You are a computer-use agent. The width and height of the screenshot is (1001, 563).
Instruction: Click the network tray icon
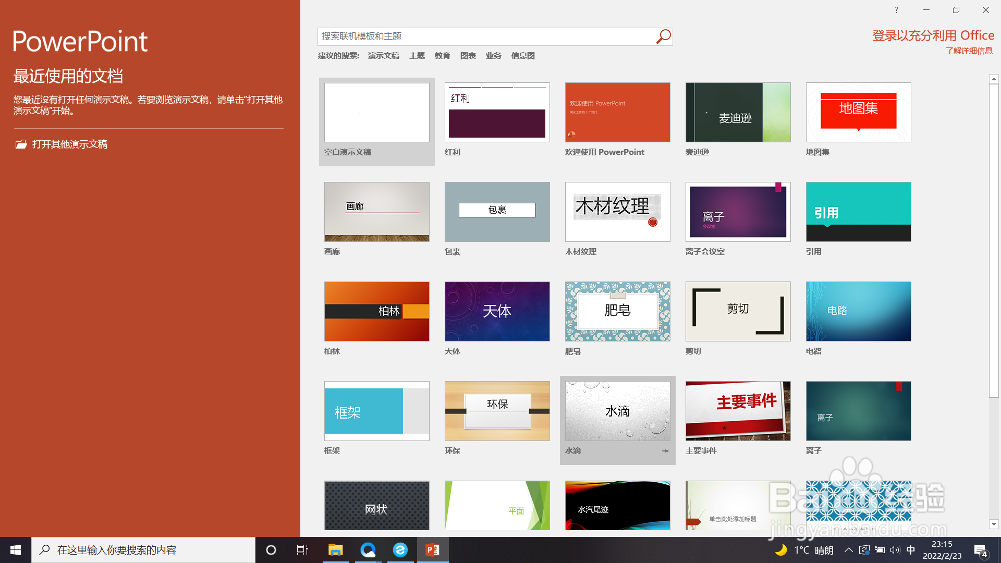864,550
